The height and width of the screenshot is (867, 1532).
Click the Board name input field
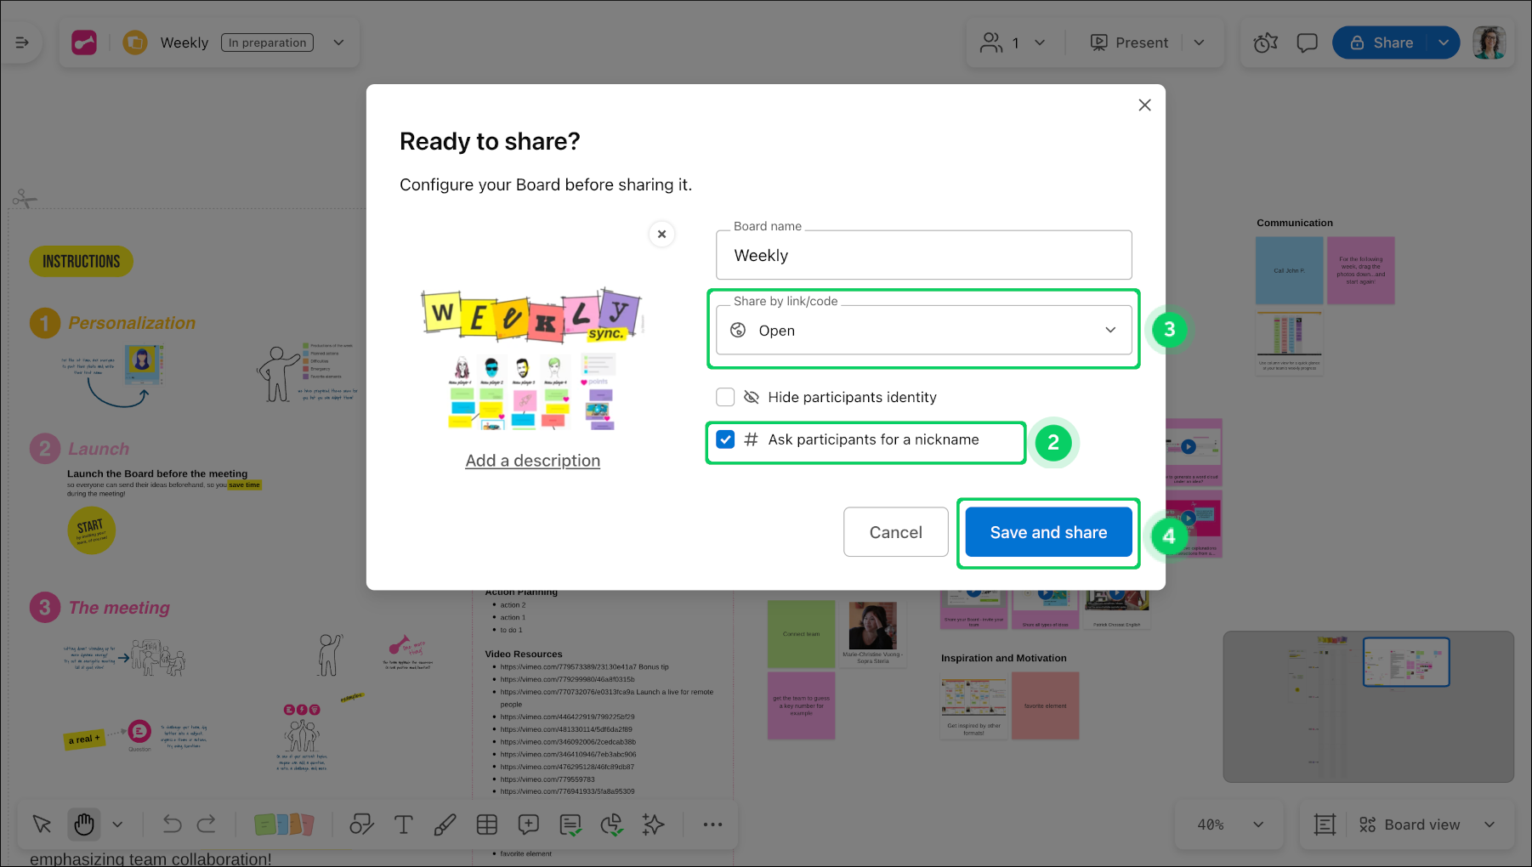923,255
